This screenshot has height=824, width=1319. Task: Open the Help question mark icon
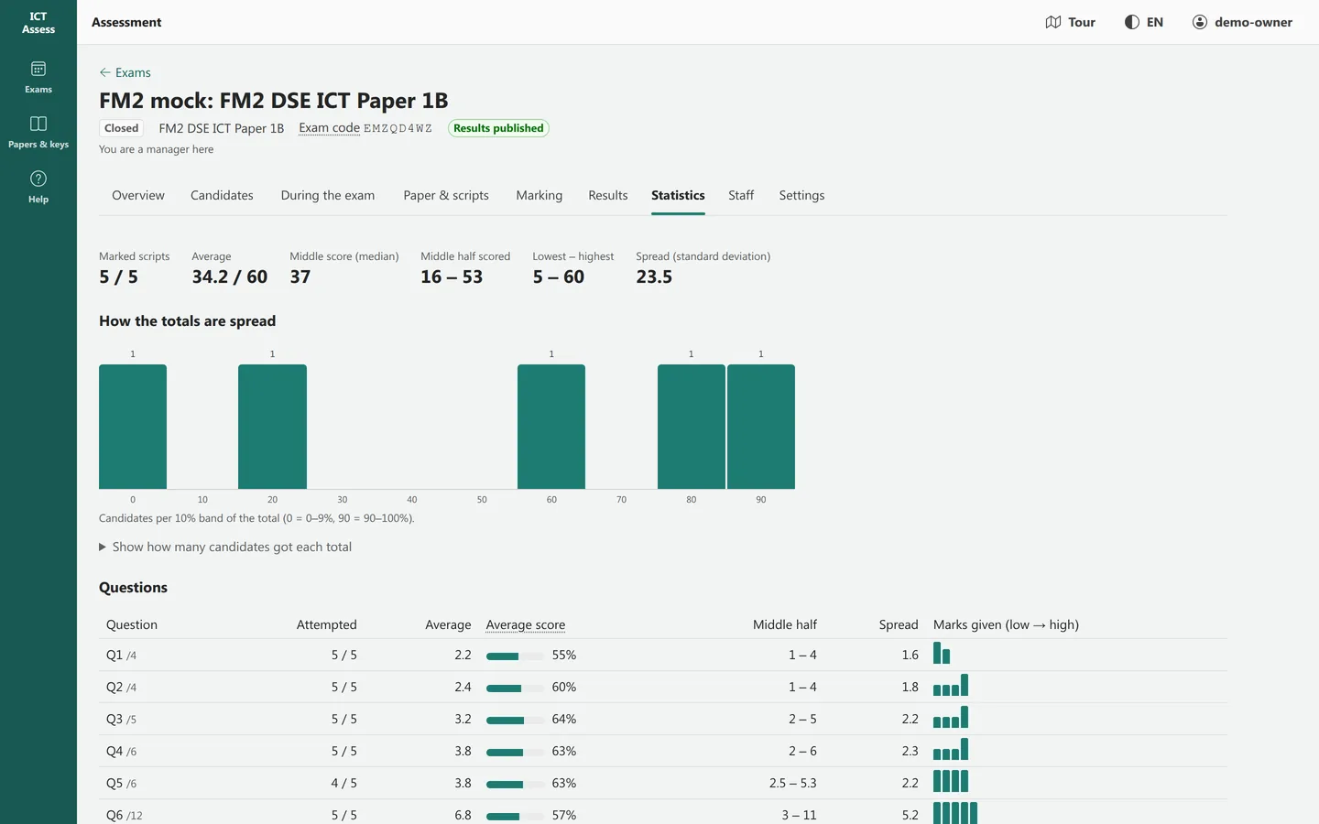38,179
